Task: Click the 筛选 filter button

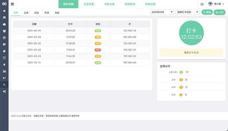Action: click(207, 12)
